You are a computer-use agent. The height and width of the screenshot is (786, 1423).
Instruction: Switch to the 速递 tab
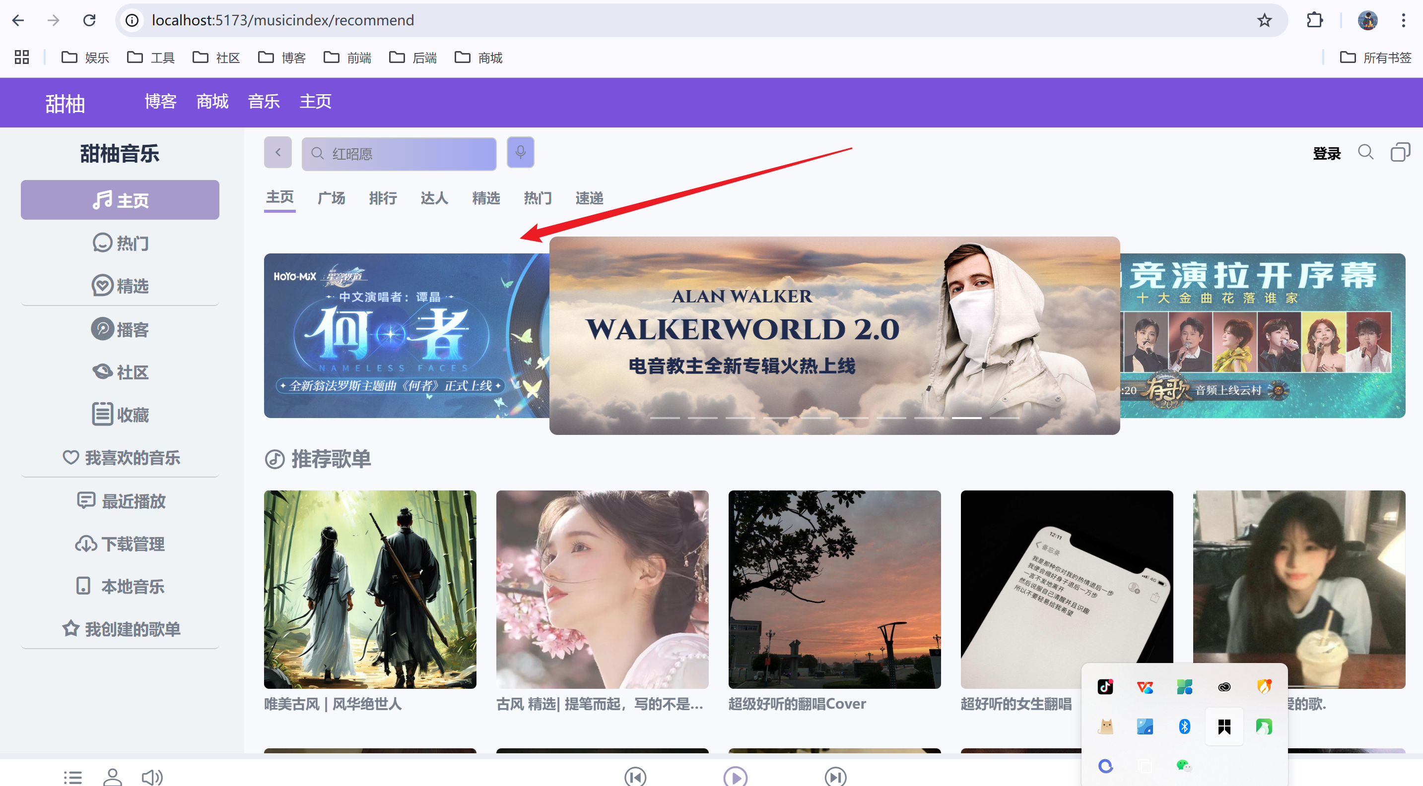pyautogui.click(x=590, y=198)
